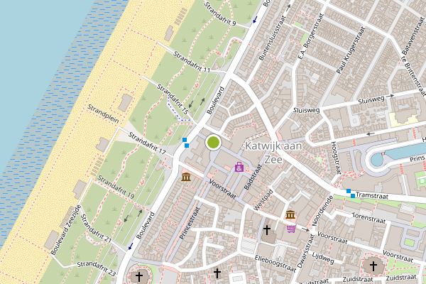Select the Princestraat street label
This screenshot has width=426, height=284.
click(190, 223)
